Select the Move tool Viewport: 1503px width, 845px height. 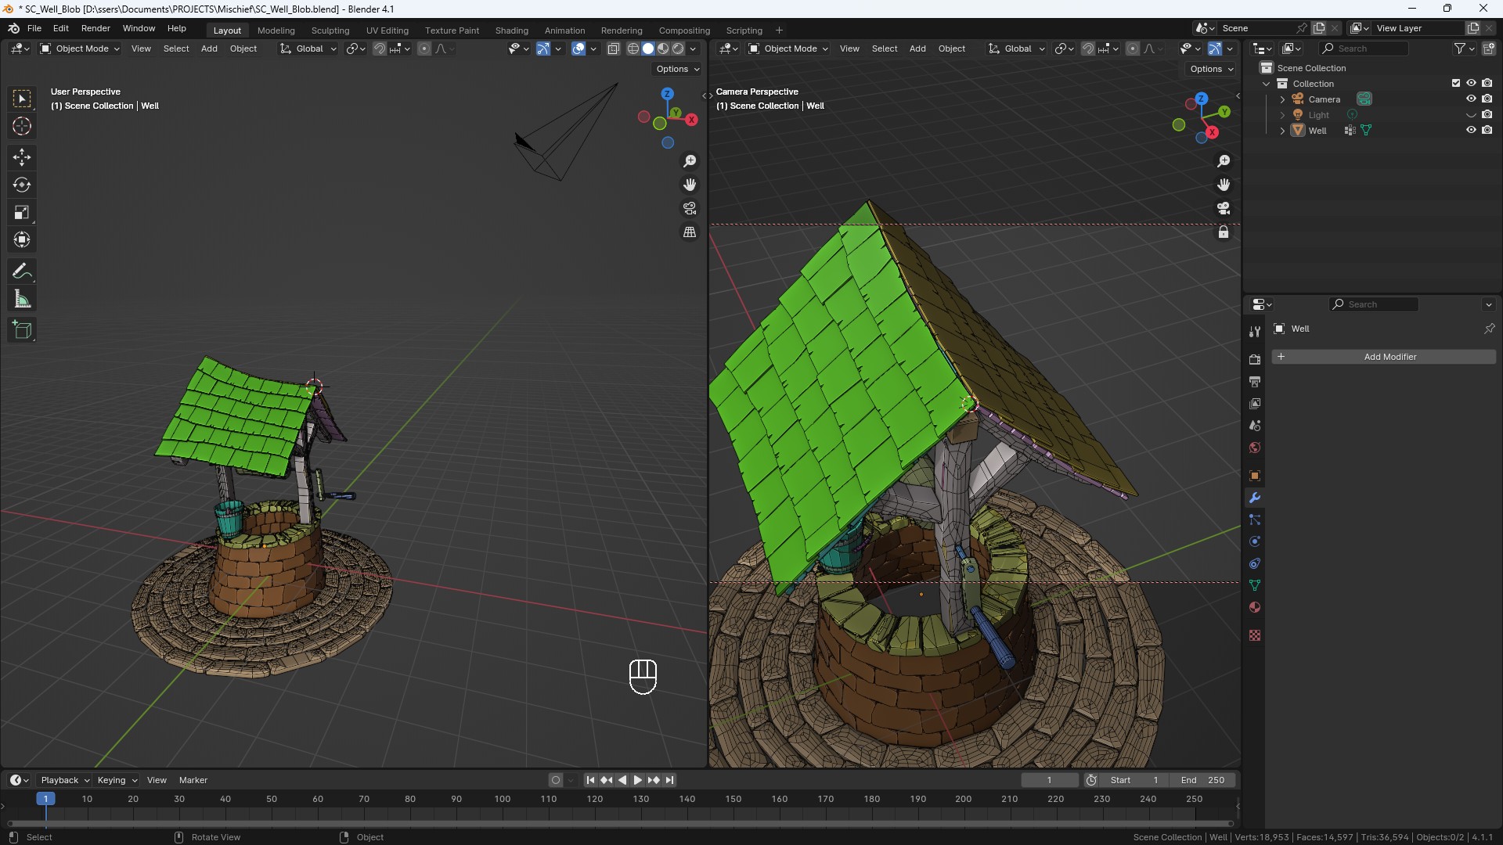pyautogui.click(x=22, y=157)
